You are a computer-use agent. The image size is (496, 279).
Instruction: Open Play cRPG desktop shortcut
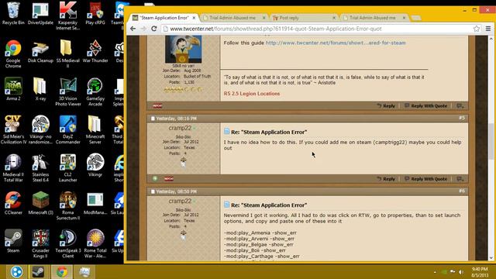[95, 13]
